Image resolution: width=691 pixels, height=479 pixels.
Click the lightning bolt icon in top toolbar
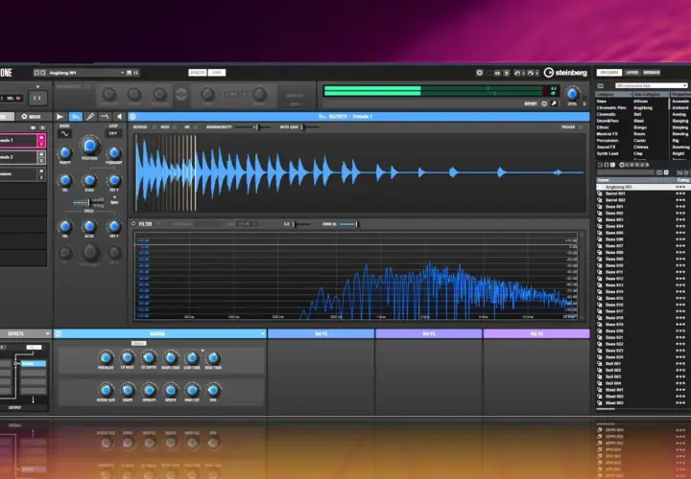tap(507, 73)
